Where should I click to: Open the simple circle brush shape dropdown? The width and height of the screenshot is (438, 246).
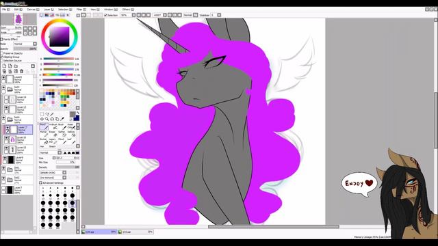pos(53,172)
